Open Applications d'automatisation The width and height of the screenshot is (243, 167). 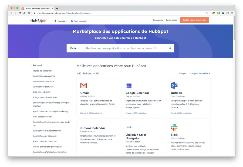(x=47, y=131)
